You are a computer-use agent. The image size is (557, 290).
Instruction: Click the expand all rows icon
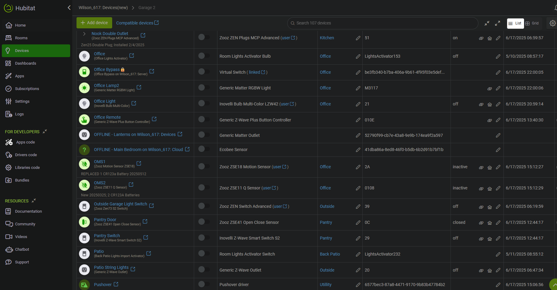tap(497, 23)
